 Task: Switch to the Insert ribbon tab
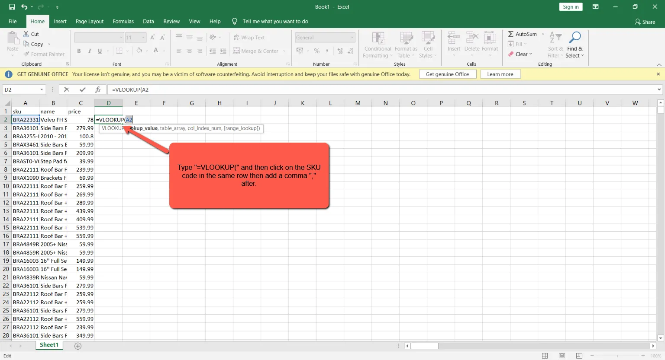point(60,21)
